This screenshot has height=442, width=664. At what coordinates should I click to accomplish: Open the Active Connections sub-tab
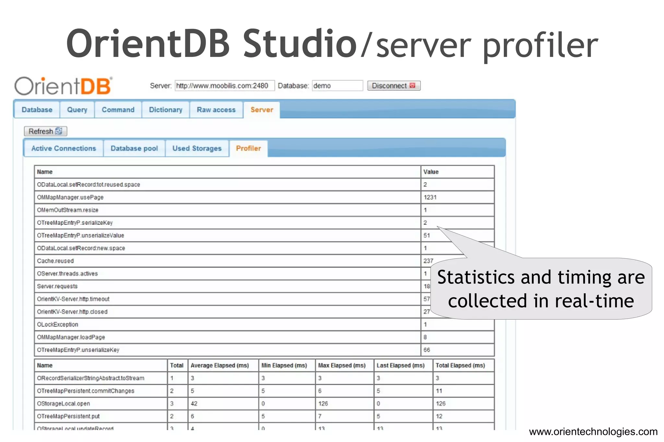tap(64, 148)
